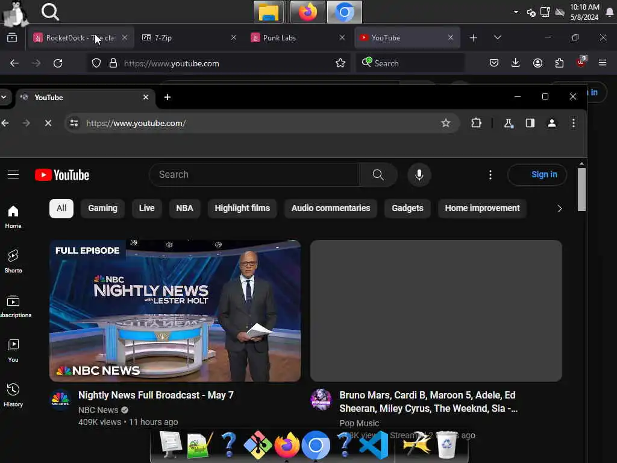Click the YouTube page vertical scrollbar
The width and height of the screenshot is (617, 463).
click(x=581, y=189)
